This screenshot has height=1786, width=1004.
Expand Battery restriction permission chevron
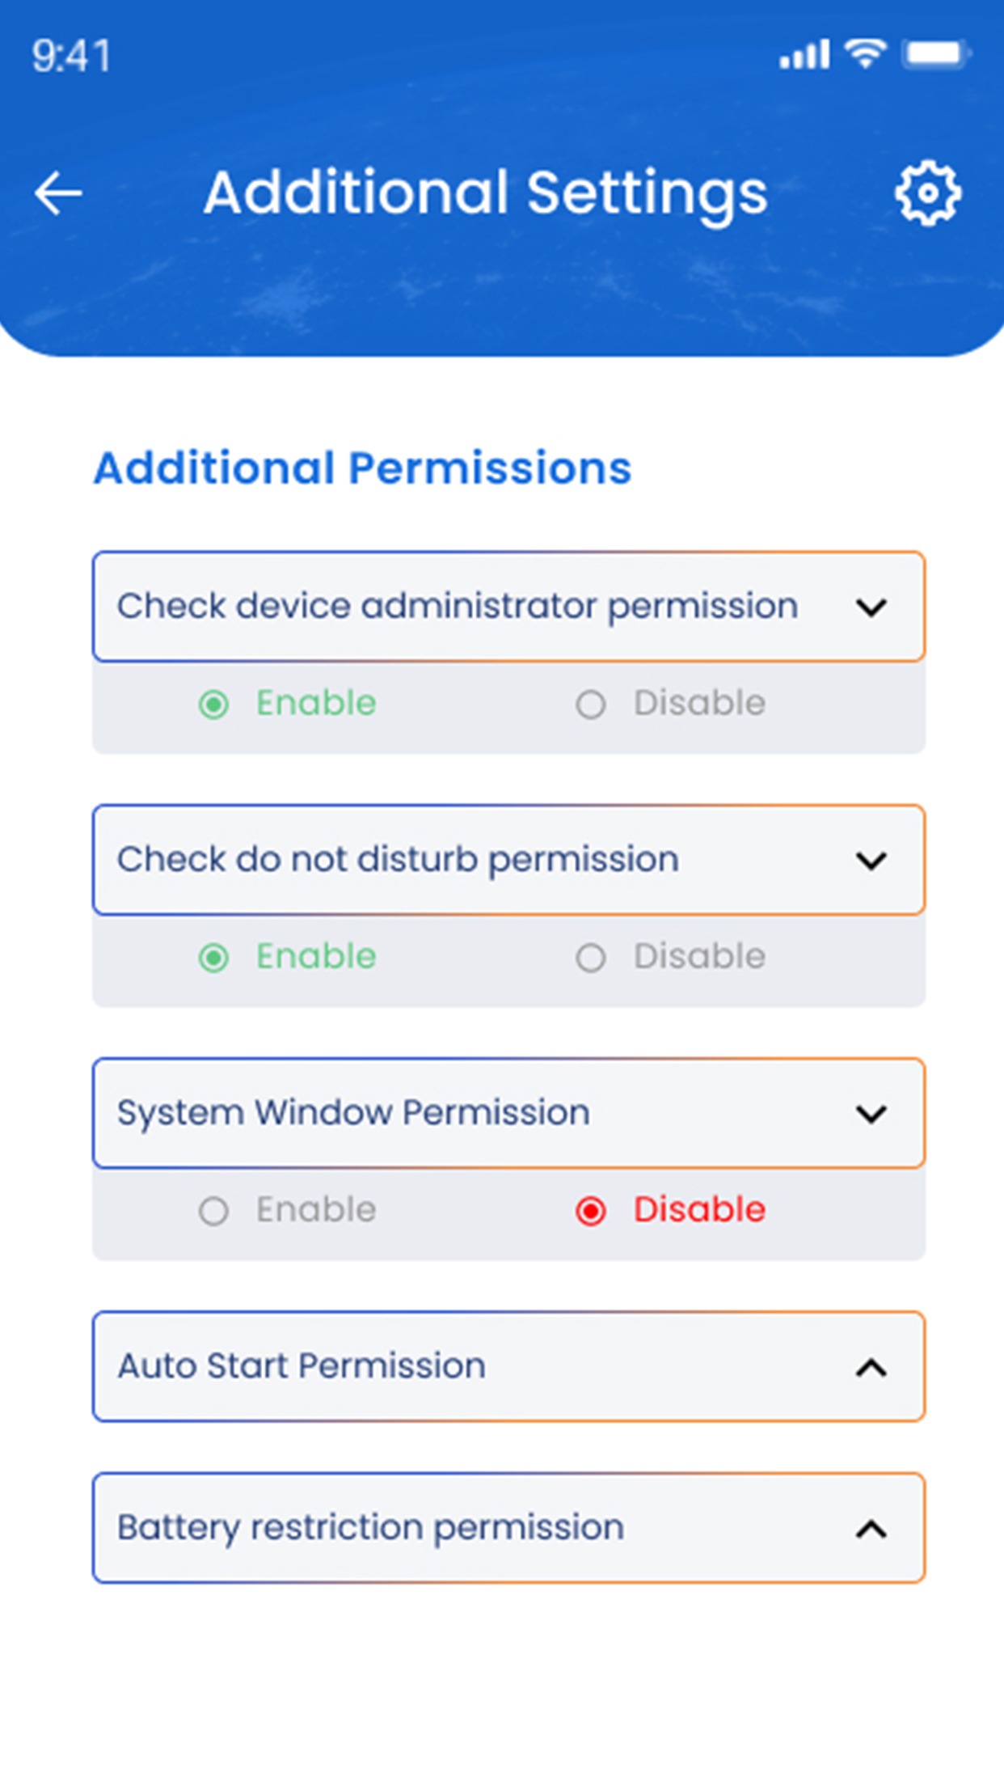click(871, 1529)
